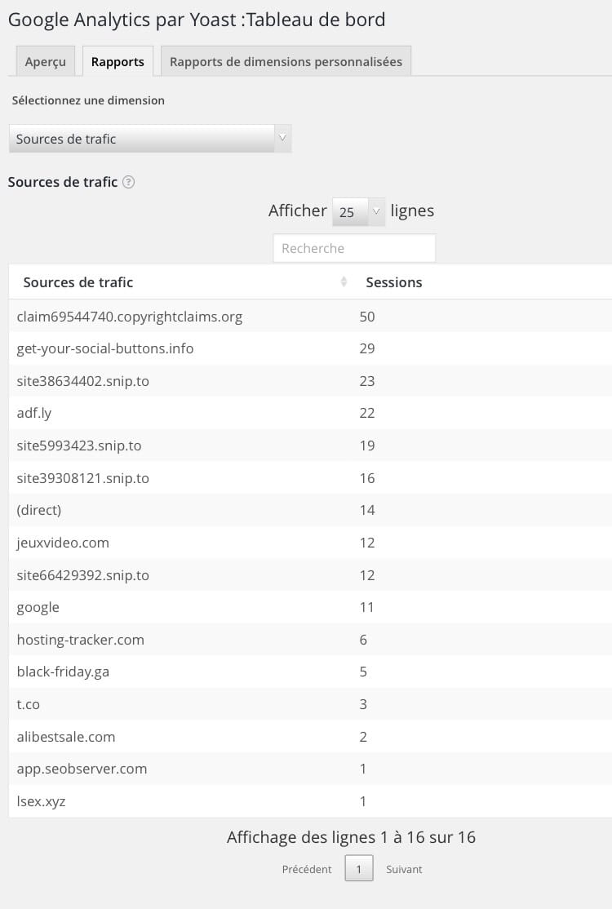Image resolution: width=612 pixels, height=909 pixels.
Task: Open the 25 lignes row-count selector
Action: [358, 211]
